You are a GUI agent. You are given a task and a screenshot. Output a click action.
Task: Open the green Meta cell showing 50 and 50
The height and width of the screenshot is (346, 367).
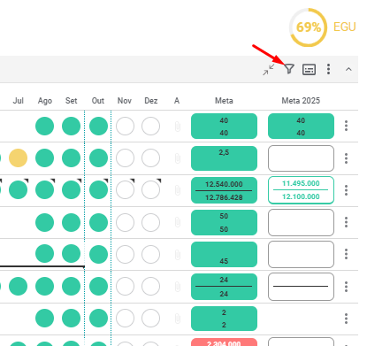tap(224, 222)
